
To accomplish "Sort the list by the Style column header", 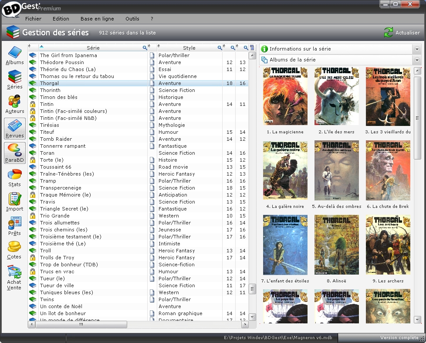I will 189,48.
